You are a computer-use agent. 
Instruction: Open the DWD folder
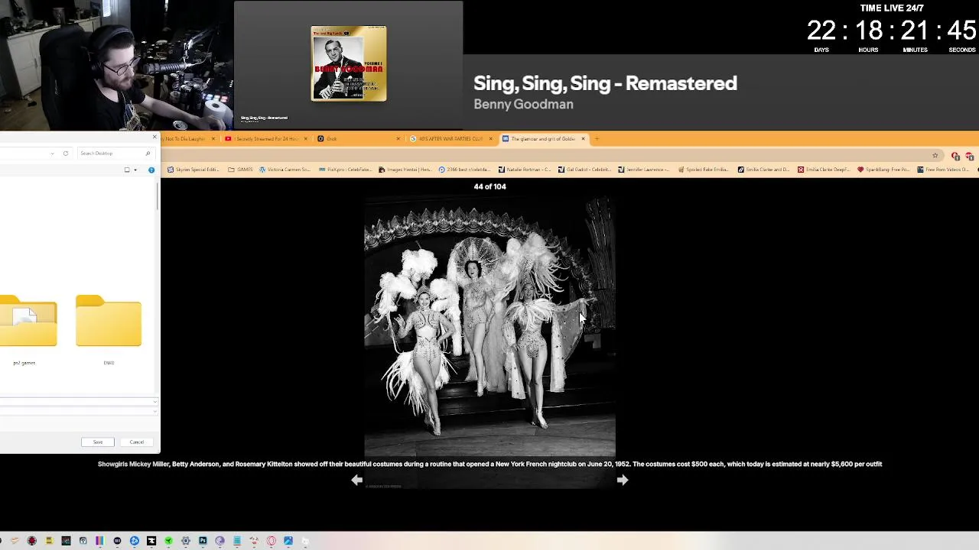click(109, 331)
